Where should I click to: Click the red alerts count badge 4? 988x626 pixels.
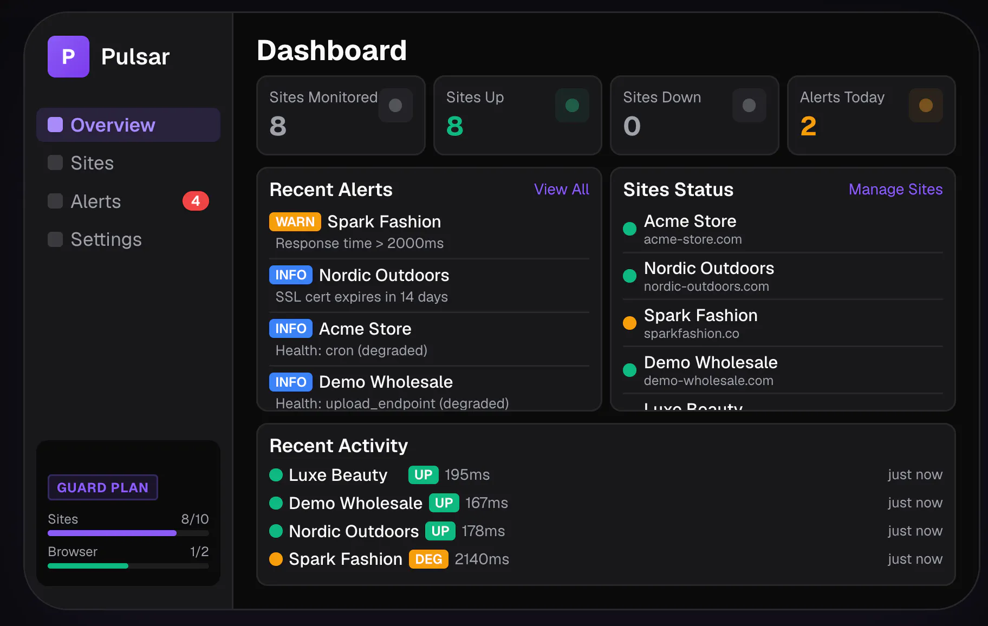196,201
